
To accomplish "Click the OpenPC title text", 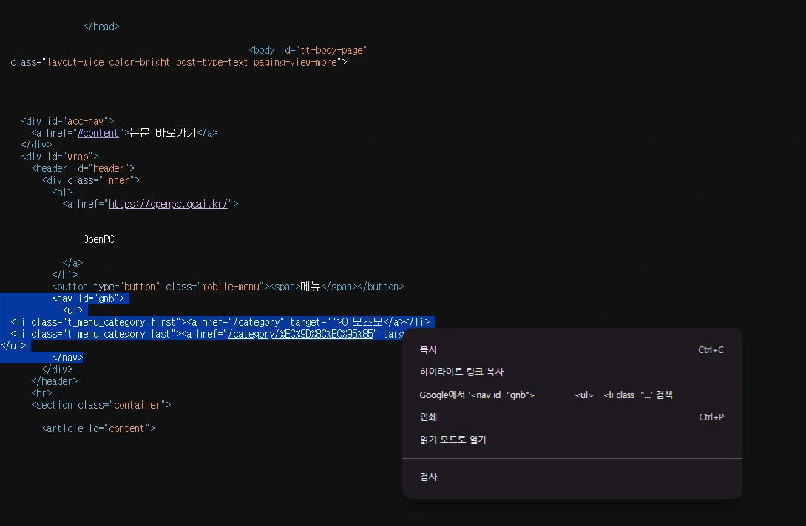I will click(x=98, y=239).
